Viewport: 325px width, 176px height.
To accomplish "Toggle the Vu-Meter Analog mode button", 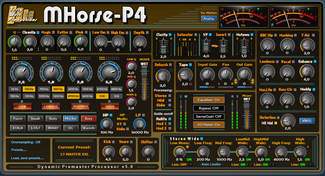I will [x=209, y=19].
